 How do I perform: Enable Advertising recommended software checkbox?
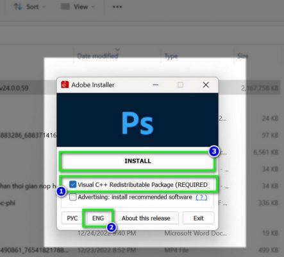[72, 197]
